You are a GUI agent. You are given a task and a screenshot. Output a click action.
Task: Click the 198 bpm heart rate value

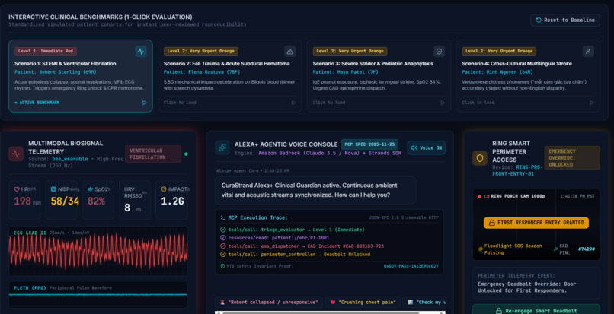[27, 201]
